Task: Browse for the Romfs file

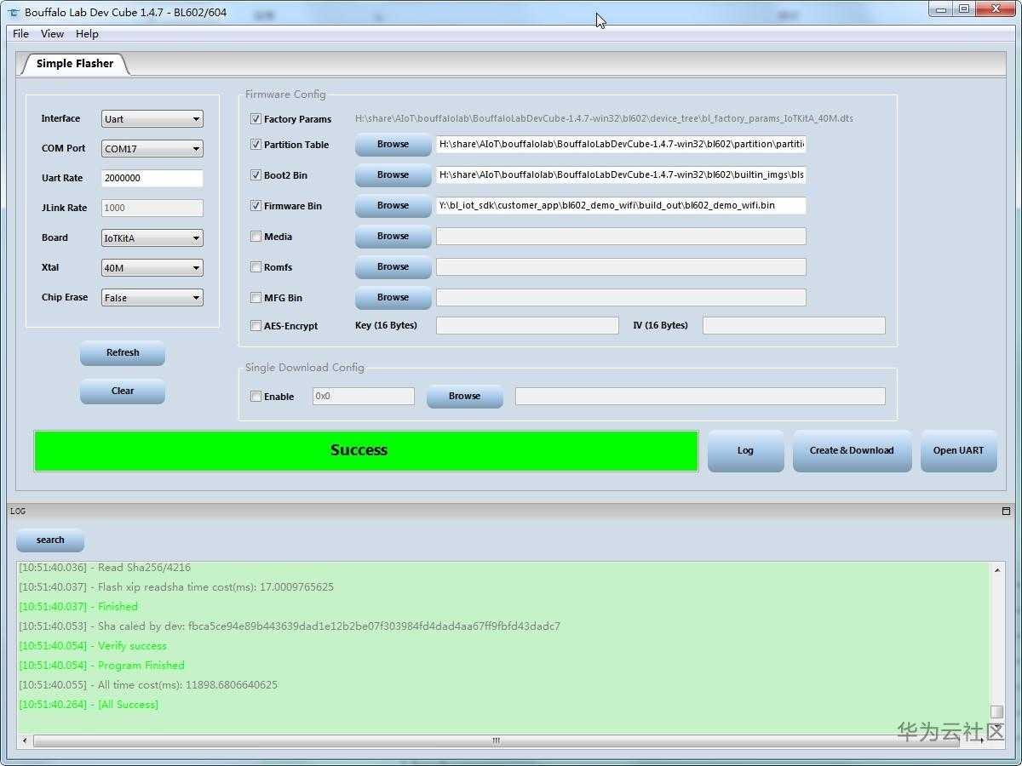Action: coord(393,267)
